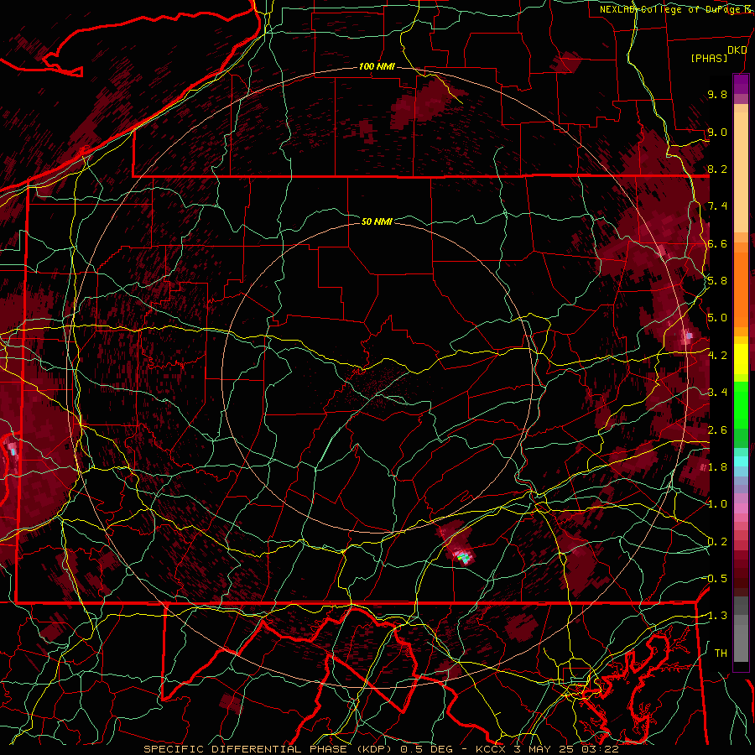The height and width of the screenshot is (755, 755).
Task: Click the 3.4 value on color scale
Action: [717, 393]
